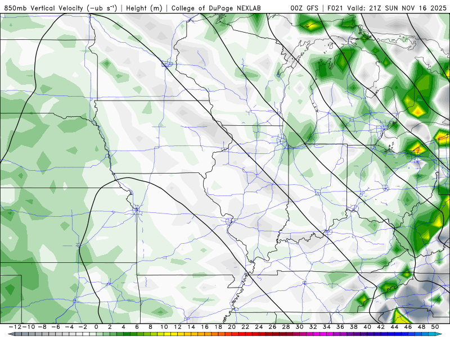Click the "38" color scale label
Image resolution: width=450 pixels, height=337 pixels.
point(354,327)
